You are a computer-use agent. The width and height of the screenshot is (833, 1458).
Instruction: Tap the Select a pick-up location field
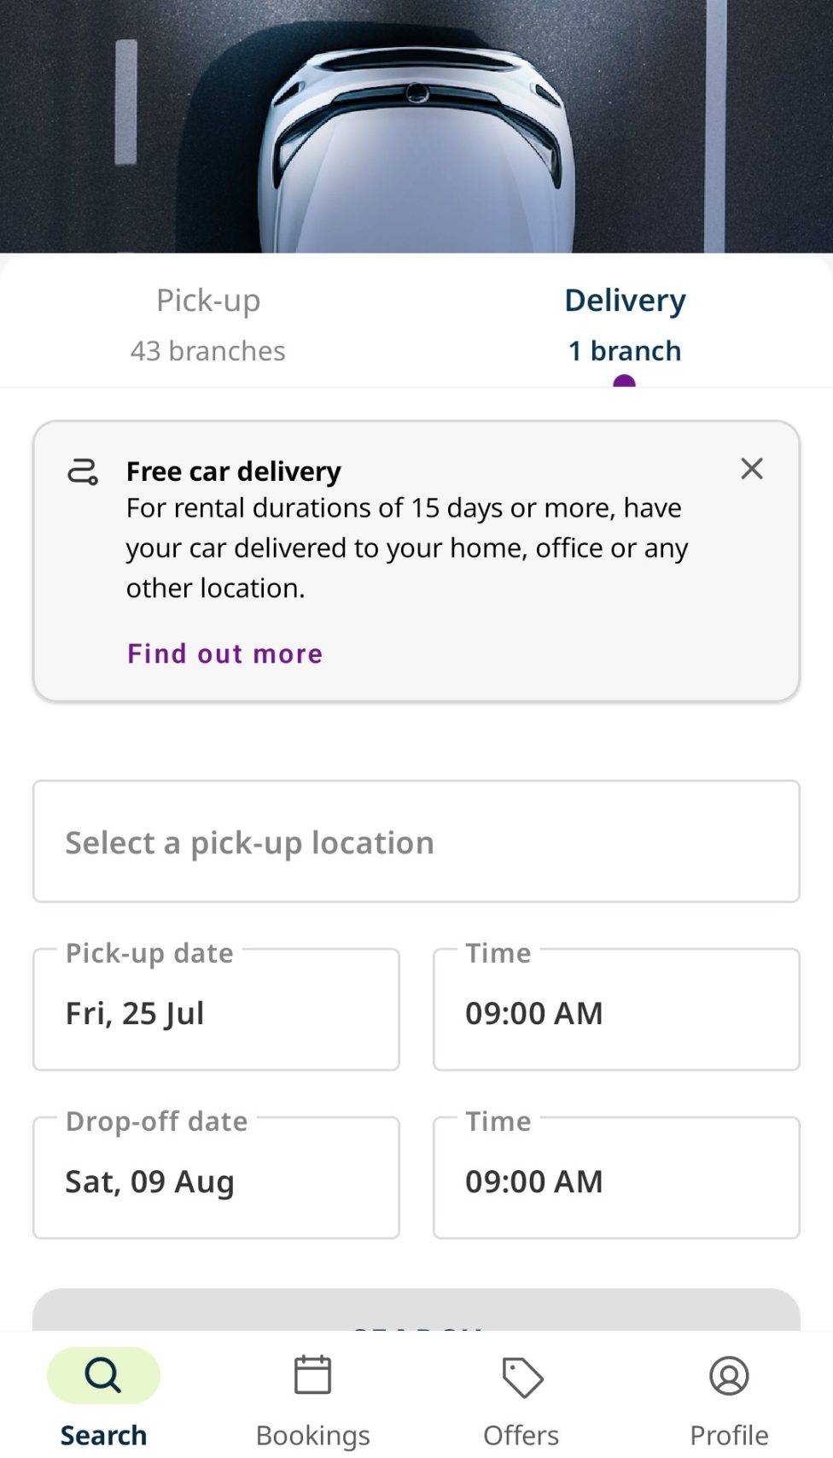point(416,842)
